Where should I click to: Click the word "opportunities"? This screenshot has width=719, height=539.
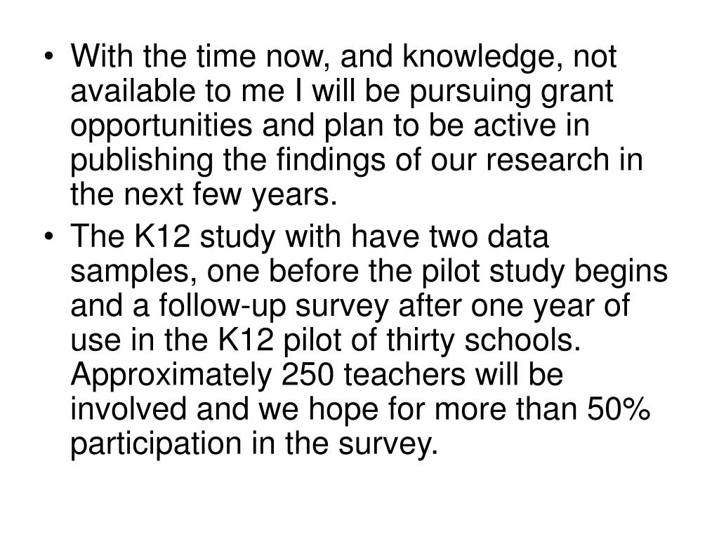161,126
